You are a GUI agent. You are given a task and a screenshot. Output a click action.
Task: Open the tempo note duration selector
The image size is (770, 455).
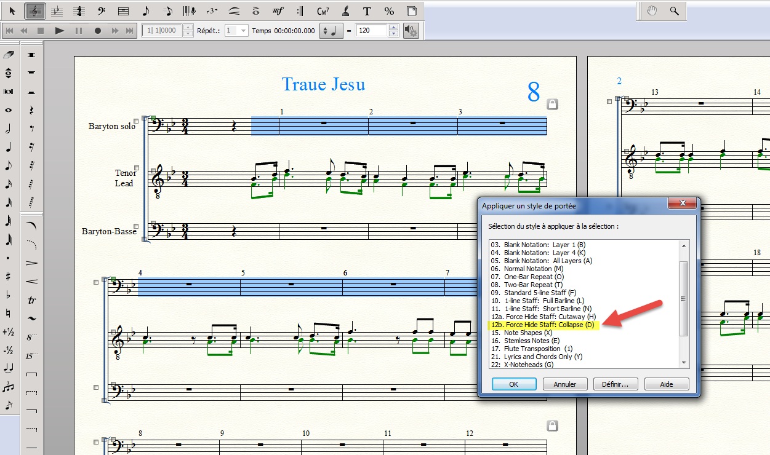(x=331, y=31)
